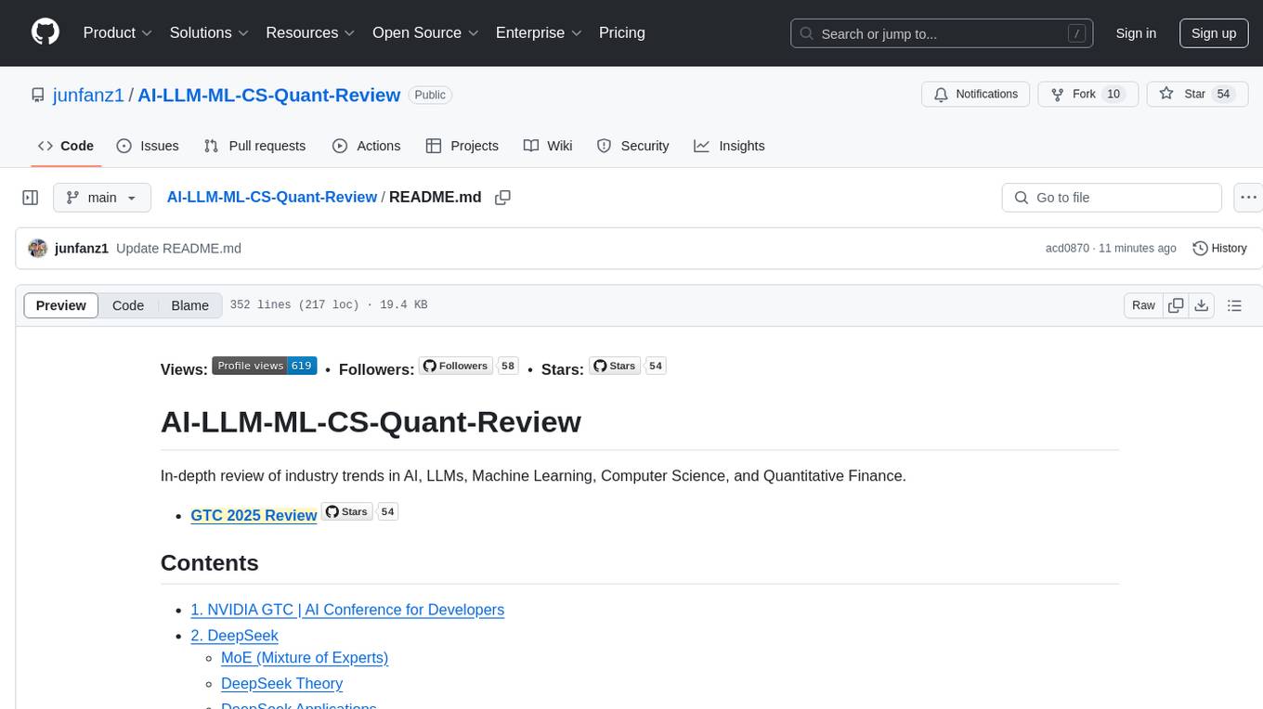
Task: Open the file History
Action: click(1219, 248)
